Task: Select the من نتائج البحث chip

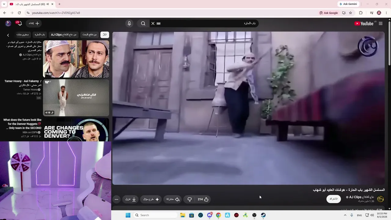Action: [90, 35]
